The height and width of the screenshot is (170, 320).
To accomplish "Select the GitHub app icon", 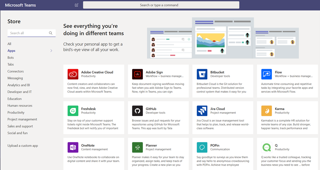I will 137,111.
